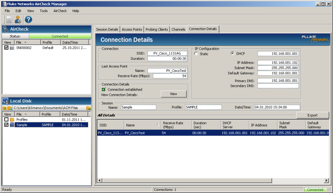Viewport: 333px width, 193px height.
Task: Click the horizontal scrollbar right arrow
Action: click(x=326, y=181)
